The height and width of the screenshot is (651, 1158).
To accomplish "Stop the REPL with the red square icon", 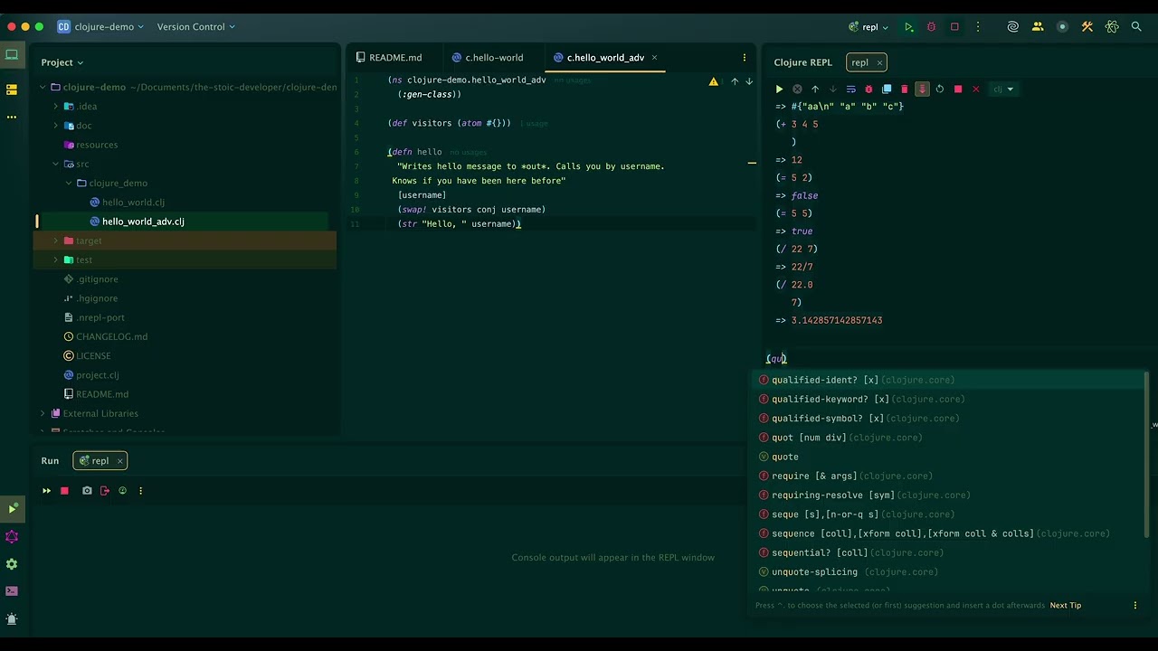I will coord(958,89).
